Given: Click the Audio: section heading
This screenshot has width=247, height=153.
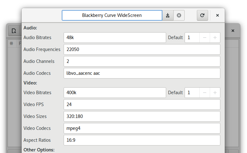Looking at the screenshot, I should pos(30,28).
